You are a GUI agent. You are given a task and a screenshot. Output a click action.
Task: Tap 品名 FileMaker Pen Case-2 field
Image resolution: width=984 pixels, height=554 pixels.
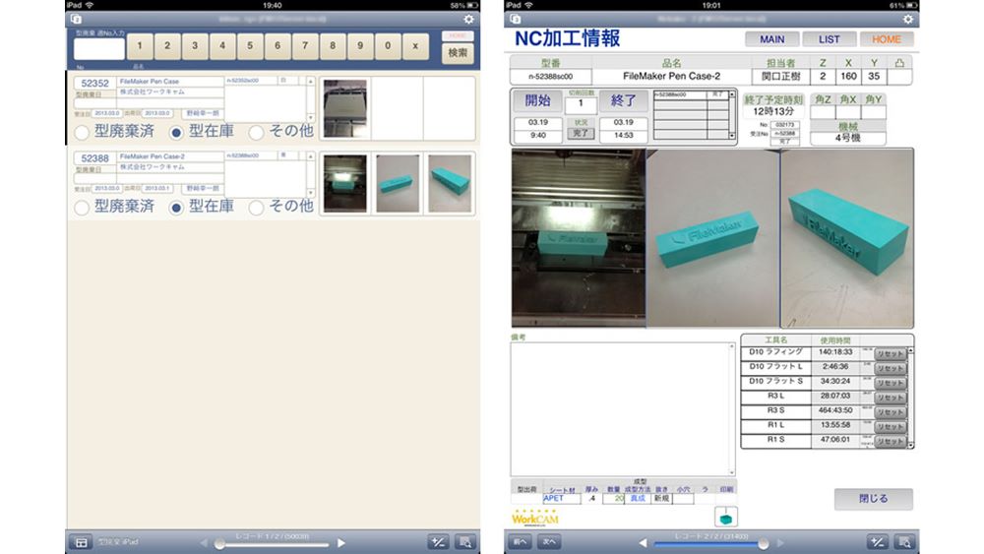[x=671, y=77]
